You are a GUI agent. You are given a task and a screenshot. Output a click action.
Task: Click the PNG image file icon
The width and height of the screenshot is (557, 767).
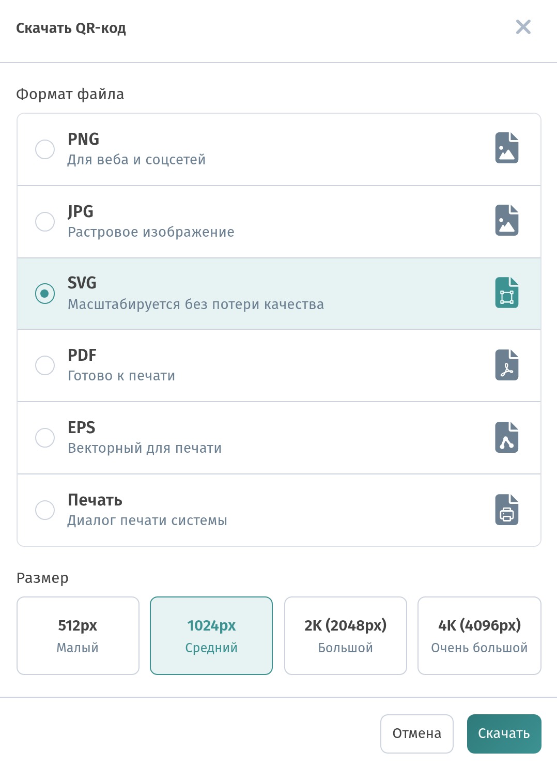507,148
